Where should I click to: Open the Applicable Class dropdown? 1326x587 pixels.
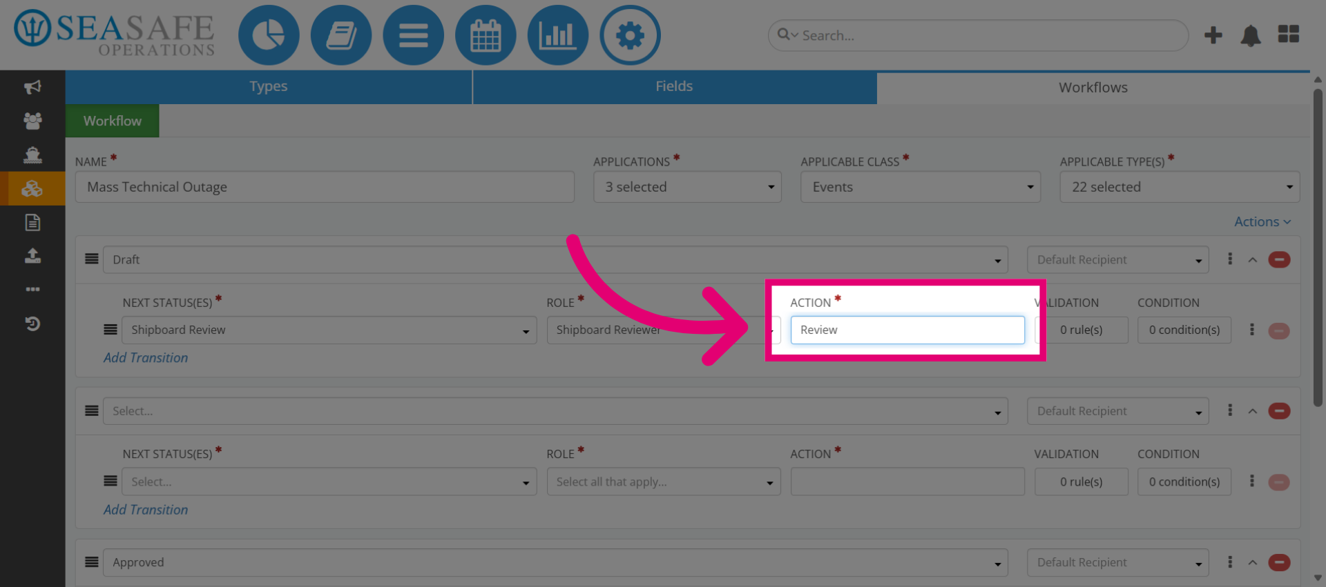coord(920,187)
